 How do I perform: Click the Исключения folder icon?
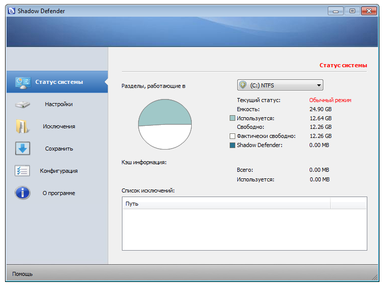pyautogui.click(x=23, y=126)
